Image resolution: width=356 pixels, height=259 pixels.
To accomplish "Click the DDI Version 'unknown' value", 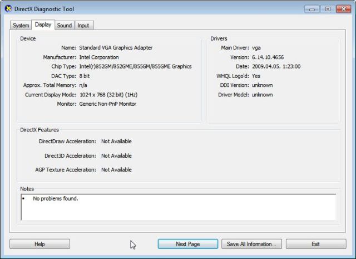I will (x=262, y=85).
